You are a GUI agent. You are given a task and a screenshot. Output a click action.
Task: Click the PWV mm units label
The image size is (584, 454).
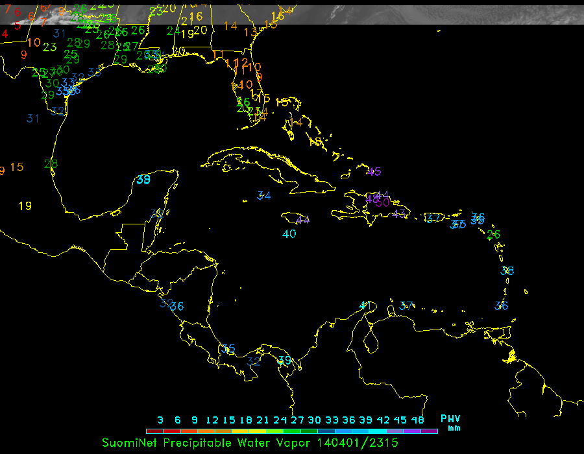tap(450, 423)
